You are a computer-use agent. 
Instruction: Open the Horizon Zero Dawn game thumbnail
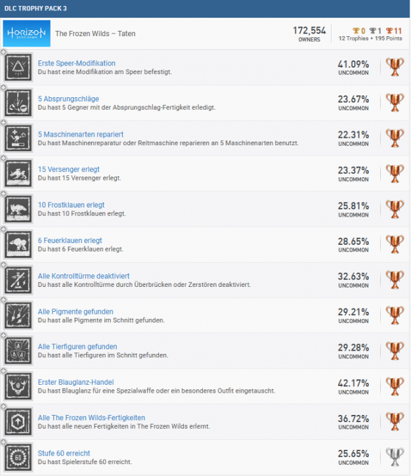point(26,33)
